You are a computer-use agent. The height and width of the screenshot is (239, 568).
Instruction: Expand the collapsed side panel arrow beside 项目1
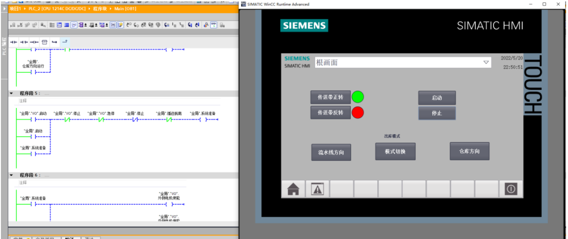[4, 9]
